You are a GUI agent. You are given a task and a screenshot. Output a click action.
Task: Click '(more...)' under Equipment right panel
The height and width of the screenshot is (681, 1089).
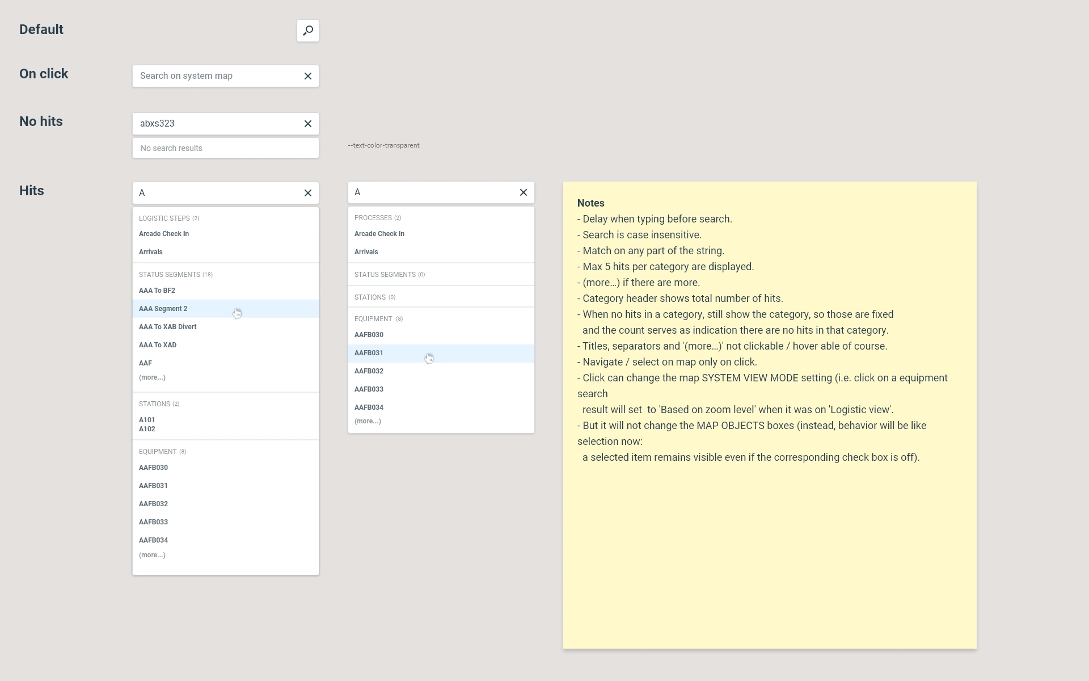click(367, 421)
